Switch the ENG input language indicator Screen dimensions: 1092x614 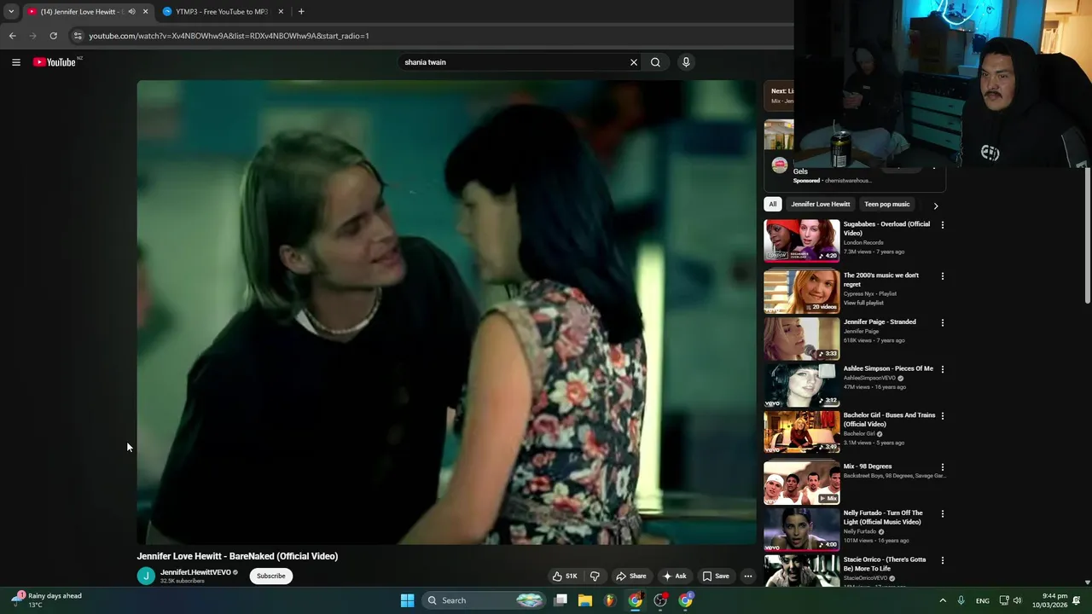tap(983, 600)
